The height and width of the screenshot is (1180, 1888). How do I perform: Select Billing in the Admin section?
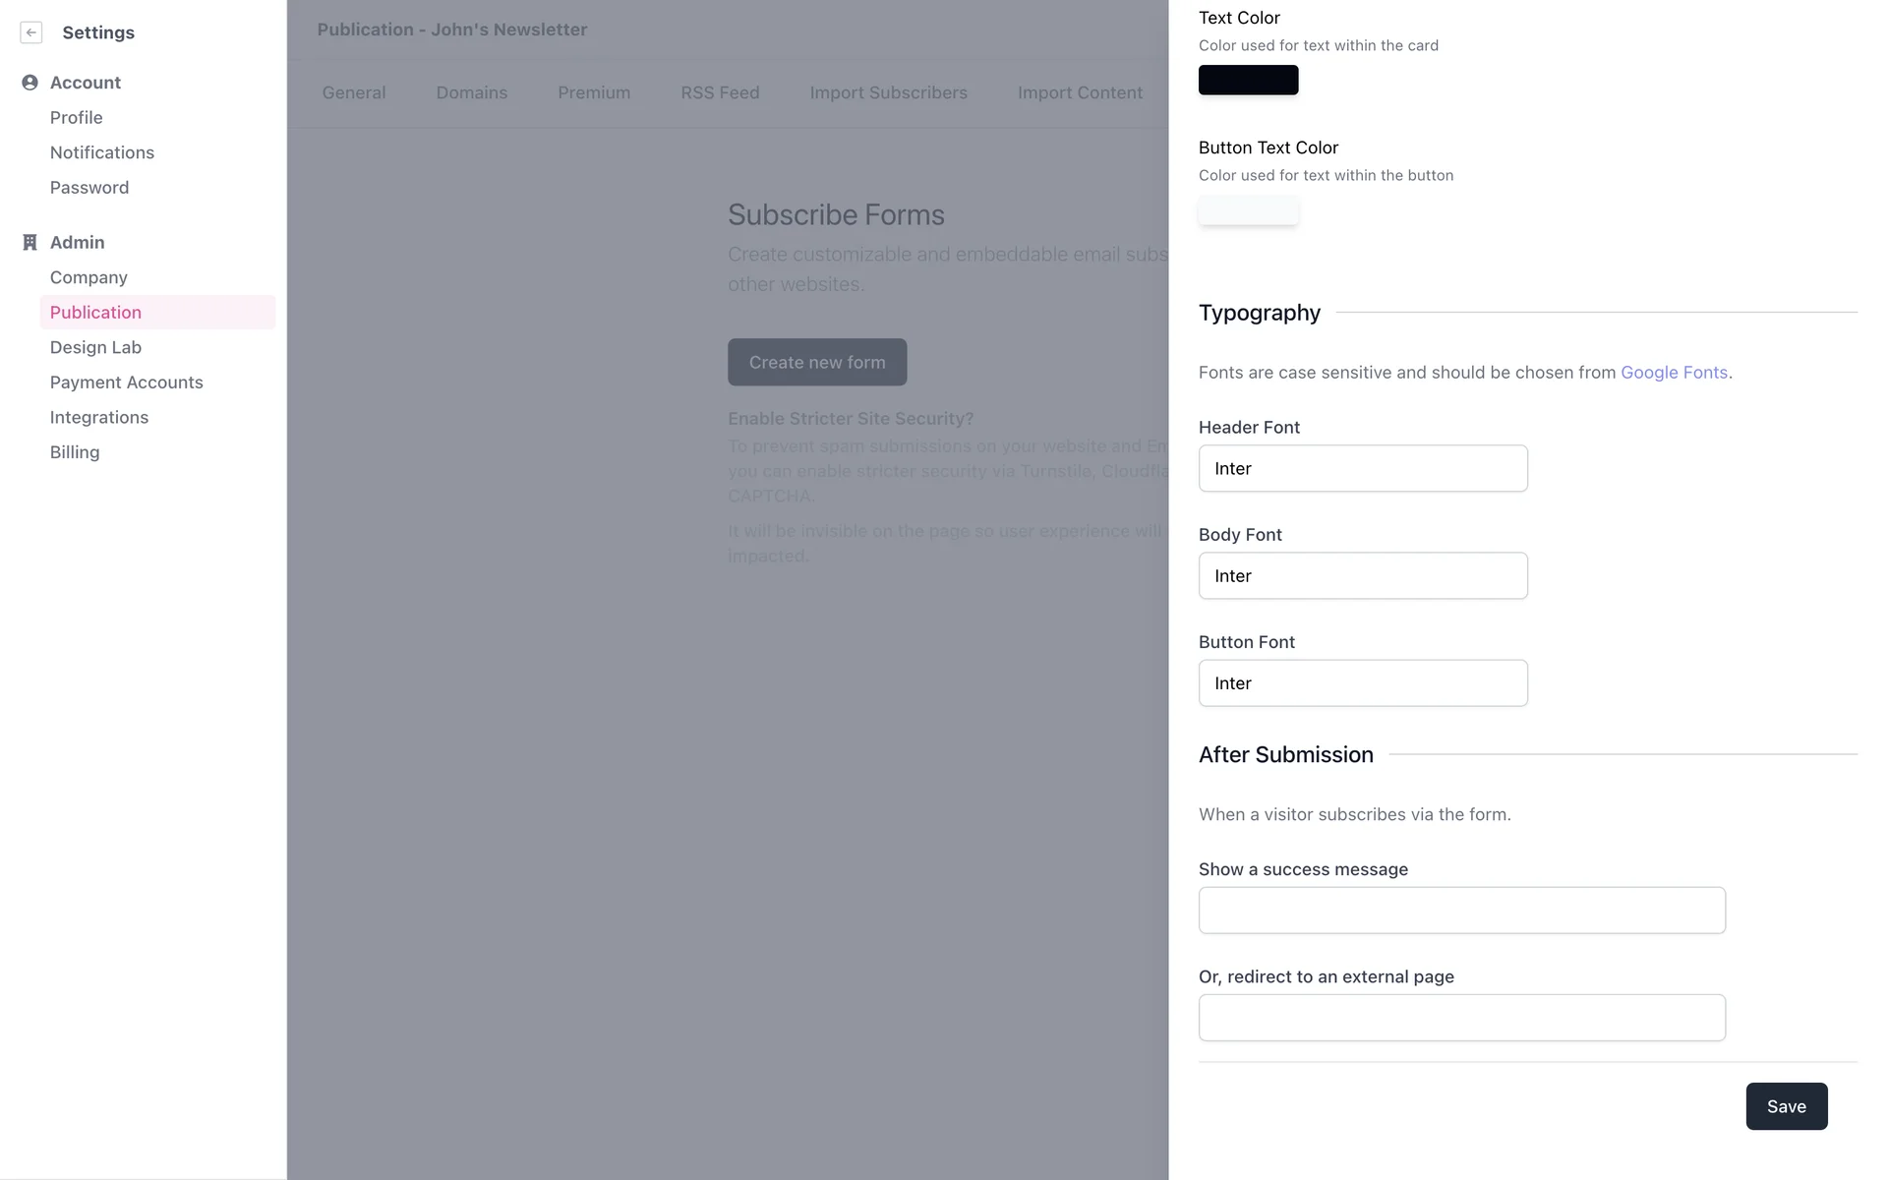(75, 452)
